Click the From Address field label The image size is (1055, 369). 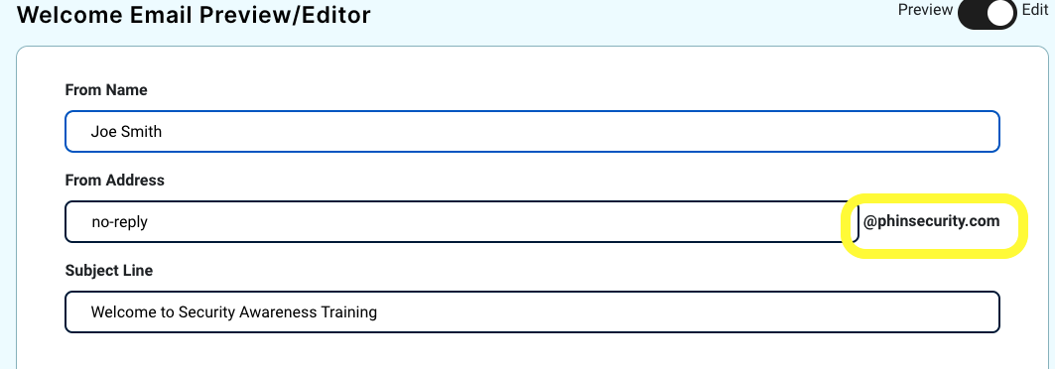pos(114,181)
